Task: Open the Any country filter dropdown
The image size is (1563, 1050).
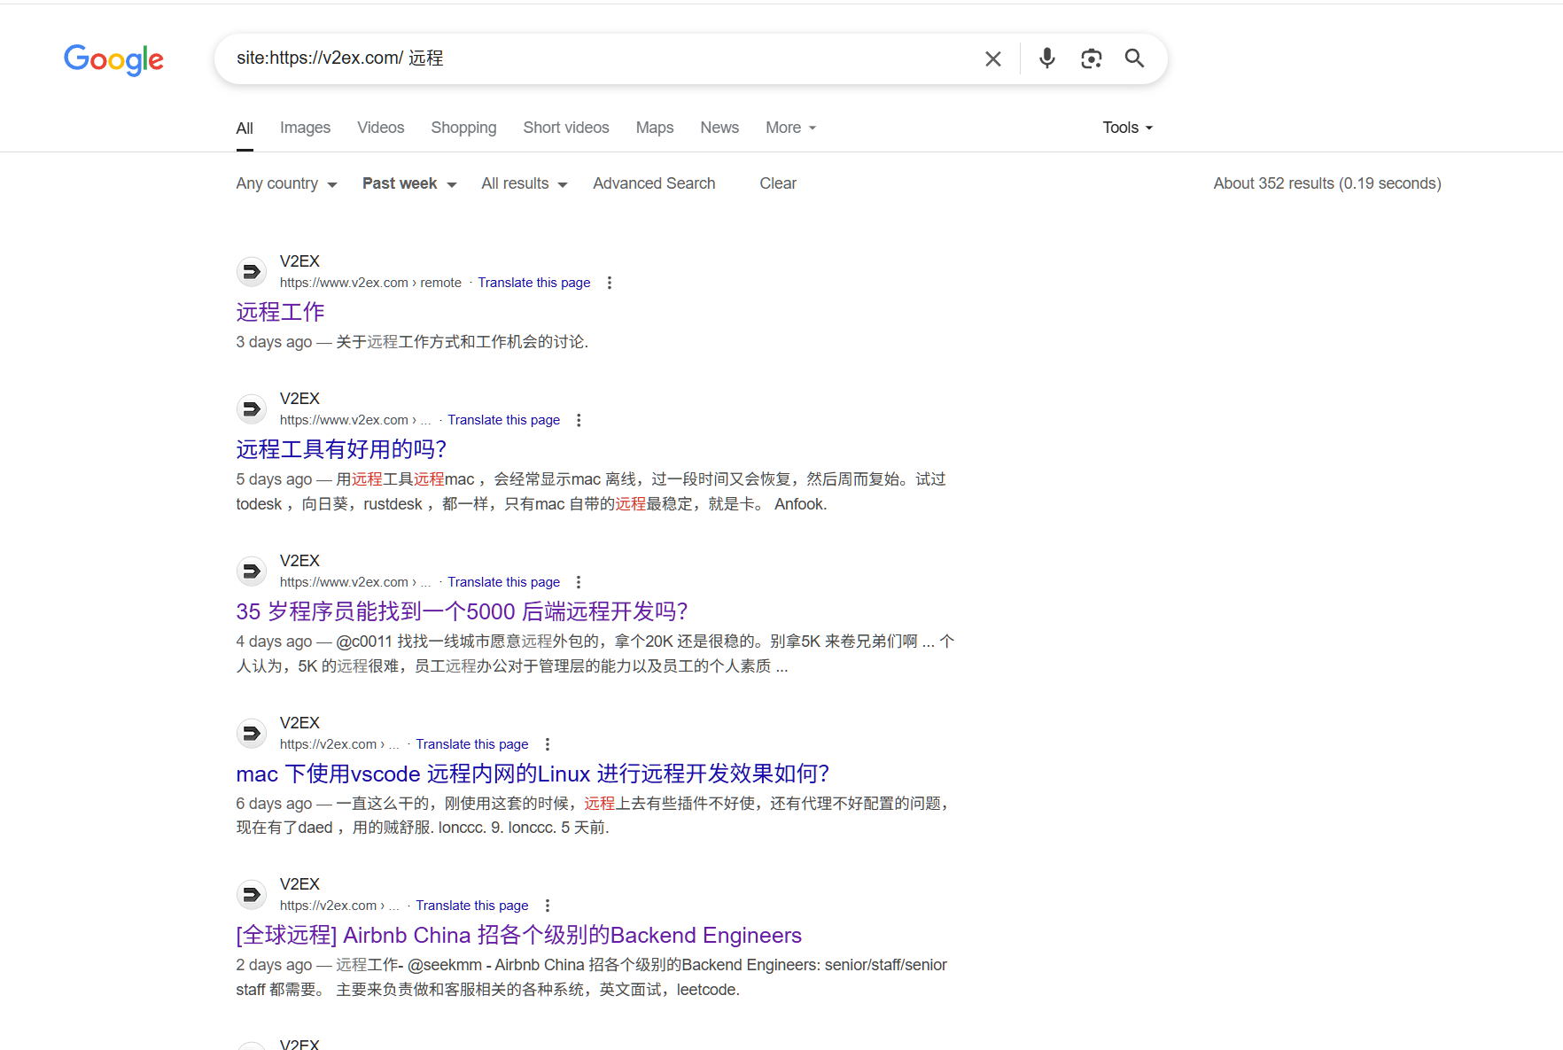Action: click(x=286, y=183)
